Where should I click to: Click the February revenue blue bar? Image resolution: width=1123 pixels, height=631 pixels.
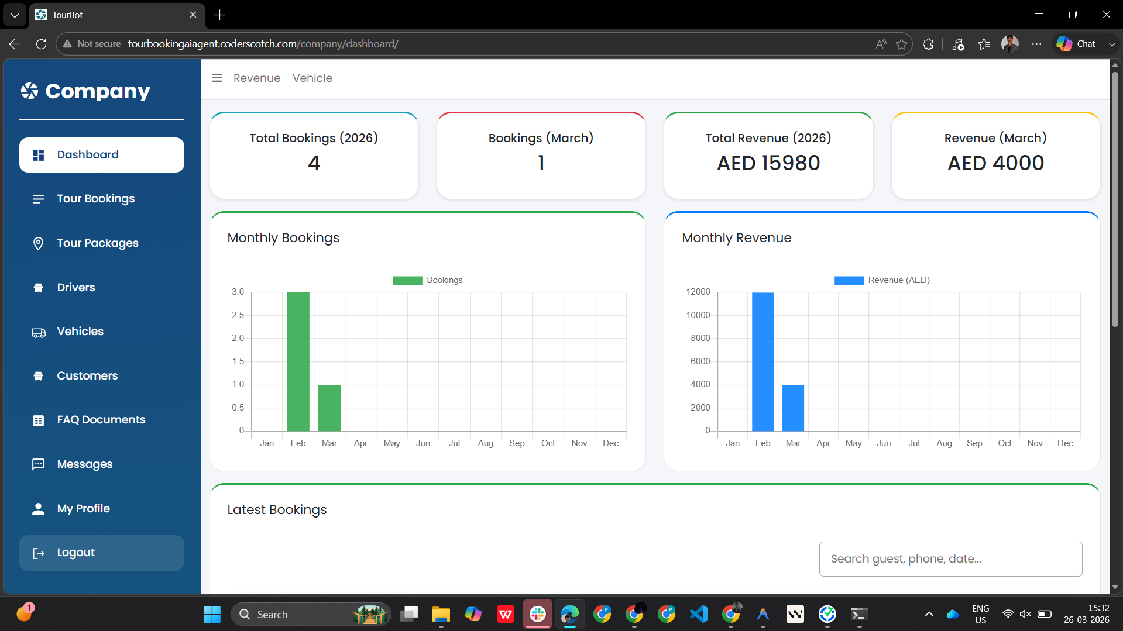click(x=763, y=361)
